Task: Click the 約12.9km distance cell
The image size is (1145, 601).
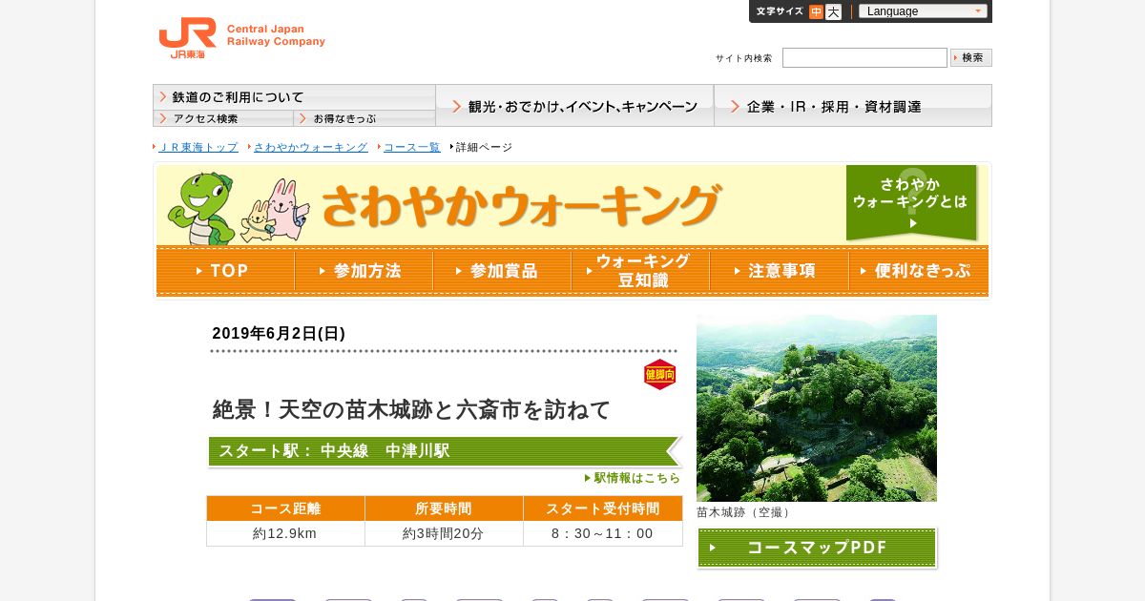Action: click(285, 533)
